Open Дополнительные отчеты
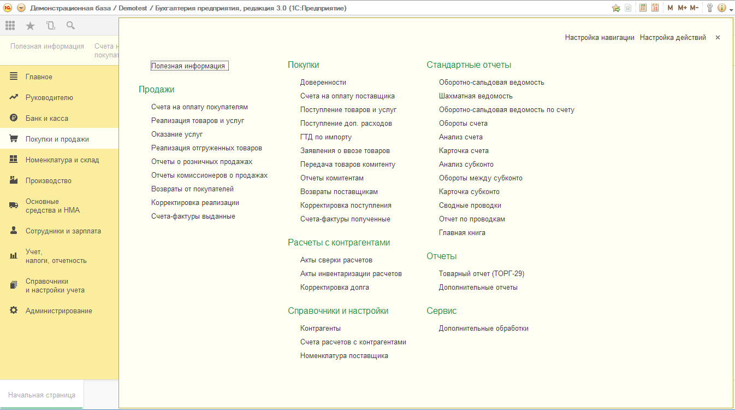 pyautogui.click(x=478, y=288)
